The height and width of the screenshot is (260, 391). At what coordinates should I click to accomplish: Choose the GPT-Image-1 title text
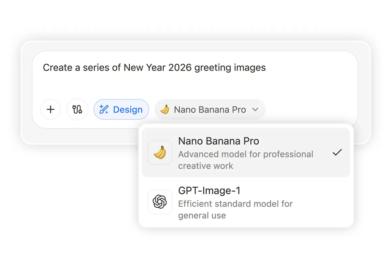pyautogui.click(x=209, y=190)
